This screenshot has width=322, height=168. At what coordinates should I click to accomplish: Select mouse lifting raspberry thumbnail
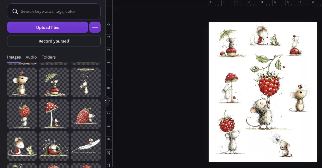pos(22,114)
